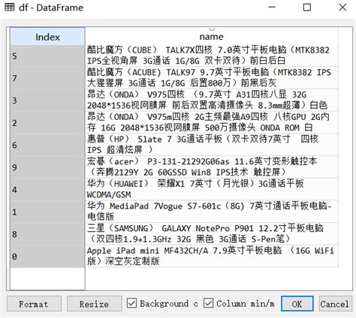Select the Apple iPad mini cell

click(x=212, y=256)
